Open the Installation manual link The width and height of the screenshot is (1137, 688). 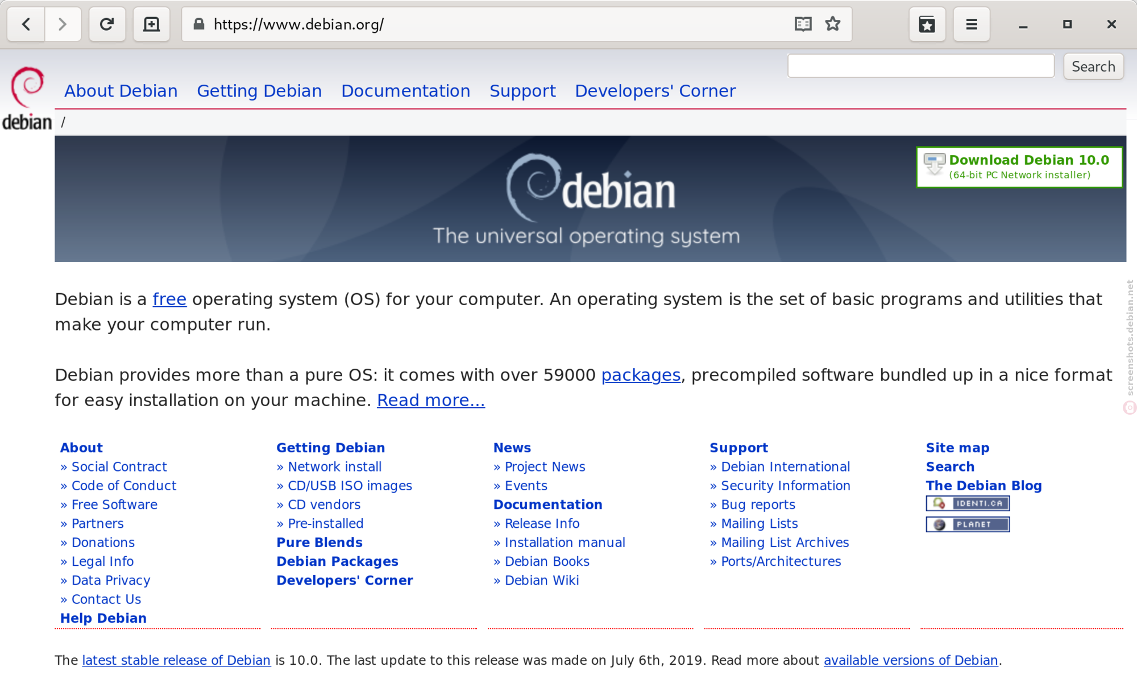coord(565,543)
